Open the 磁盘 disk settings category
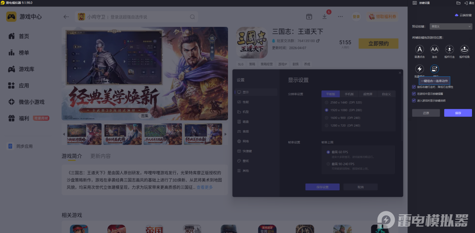The width and height of the screenshot is (475, 233). 256,122
